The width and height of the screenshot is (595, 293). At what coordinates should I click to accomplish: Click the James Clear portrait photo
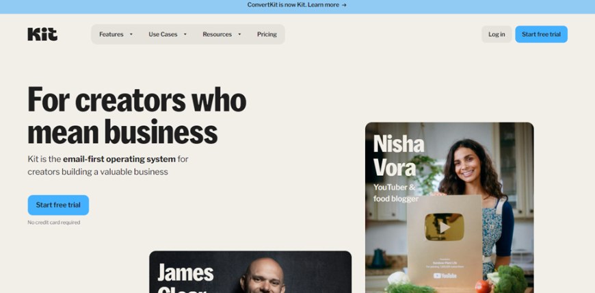(x=263, y=276)
